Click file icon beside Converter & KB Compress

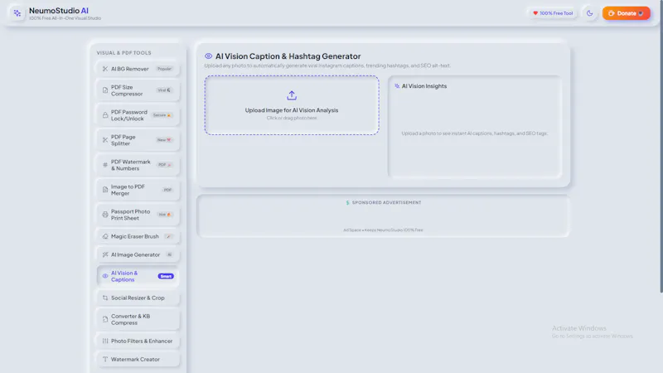105,319
